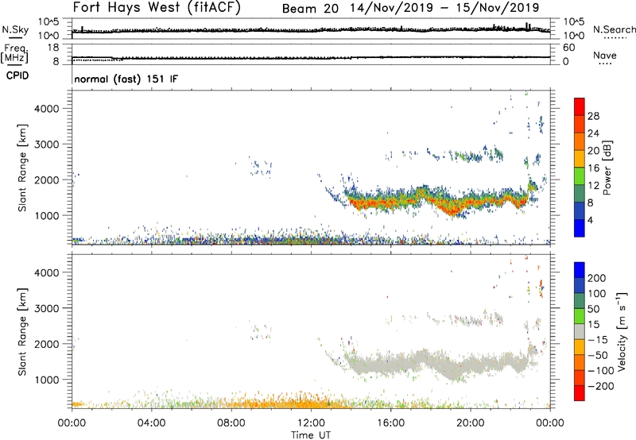The width and height of the screenshot is (636, 440).
Task: Click the "Time UT" axis title
Action: (x=311, y=435)
